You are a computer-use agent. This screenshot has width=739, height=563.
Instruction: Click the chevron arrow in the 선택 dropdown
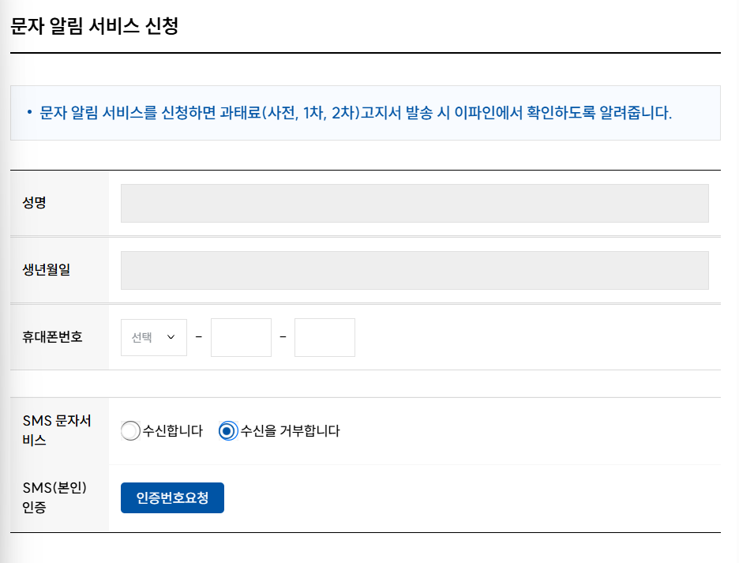tap(171, 337)
